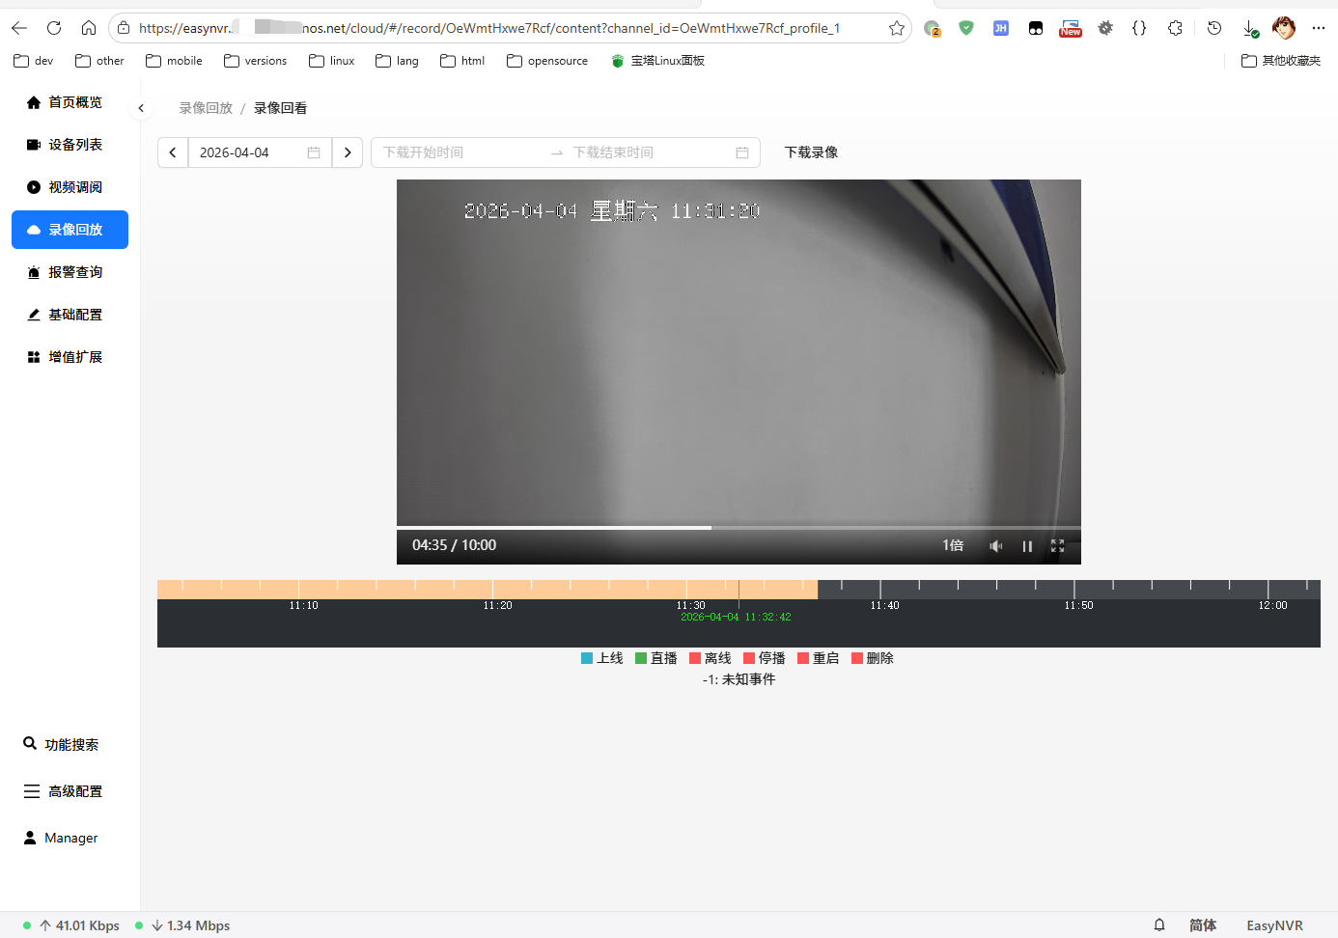Screen dimensions: 1338x938
Task: Toggle the 离线 legend item
Action: click(711, 658)
